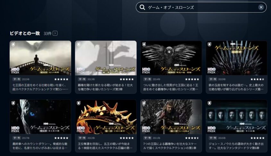
Task: Click the ビデオとの一致 section heading
Action: click(25, 33)
